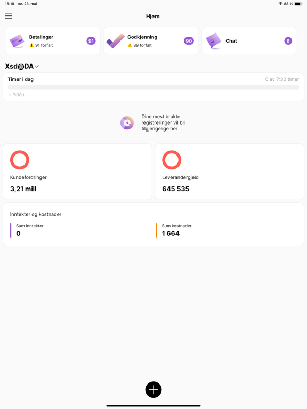Tap the Betalinger credit card icon

tap(17, 41)
